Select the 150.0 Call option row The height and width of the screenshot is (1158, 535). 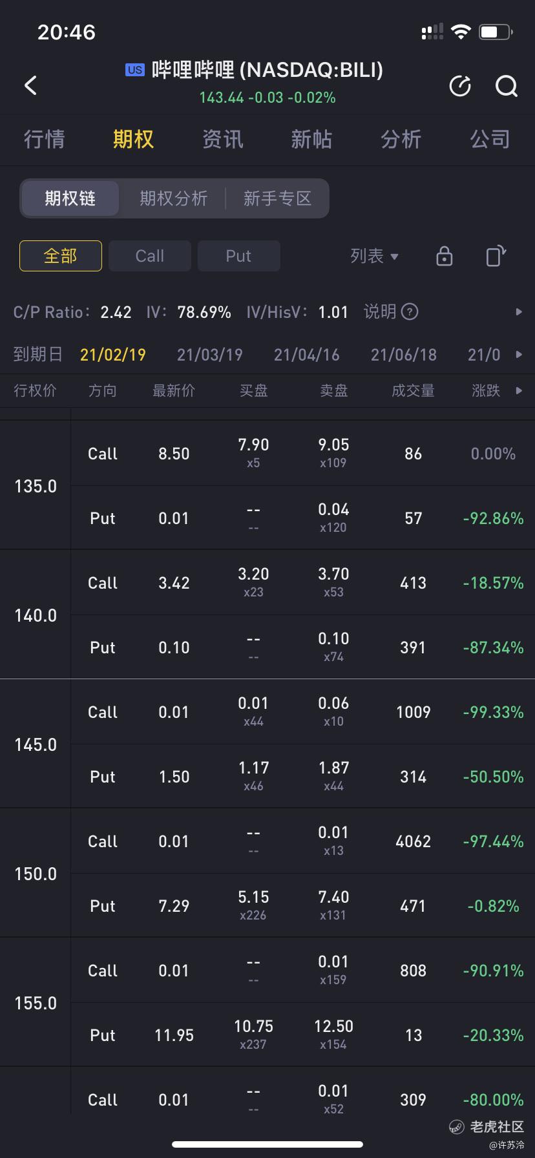(x=303, y=841)
